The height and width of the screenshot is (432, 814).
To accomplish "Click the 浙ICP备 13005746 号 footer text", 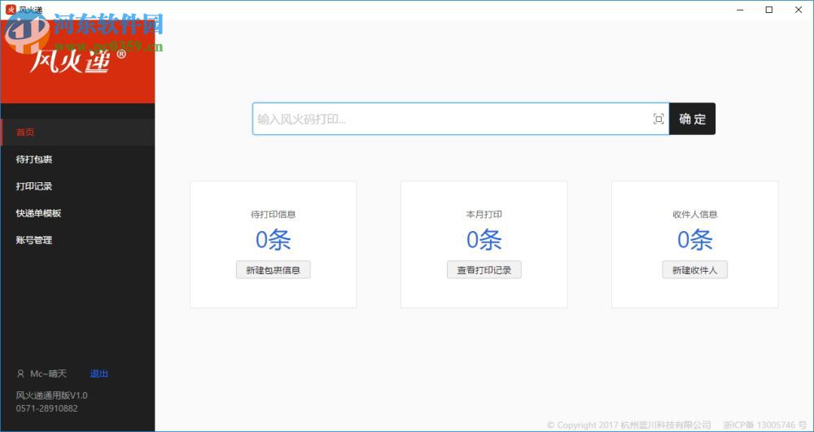I will (766, 425).
